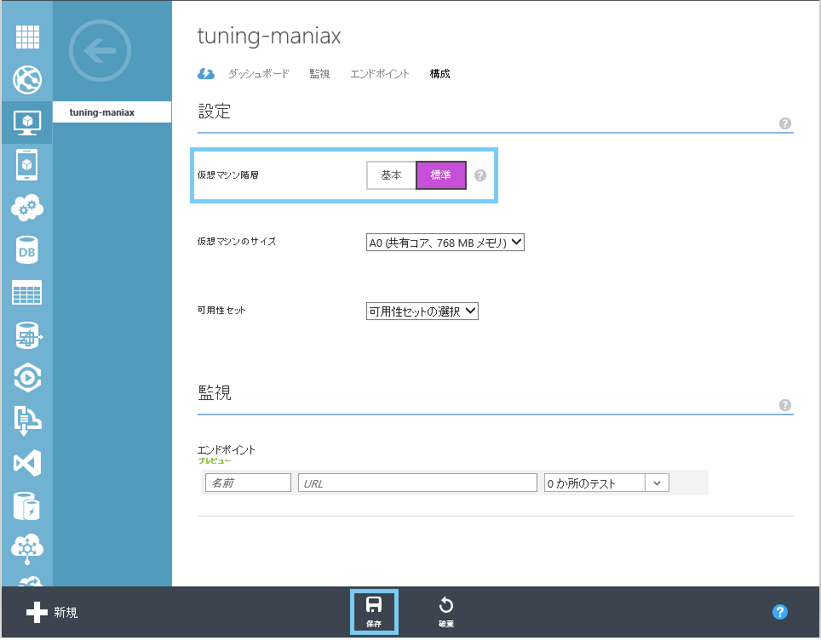Open Media Services play icon
Image resolution: width=821 pixels, height=640 pixels.
pyautogui.click(x=27, y=377)
